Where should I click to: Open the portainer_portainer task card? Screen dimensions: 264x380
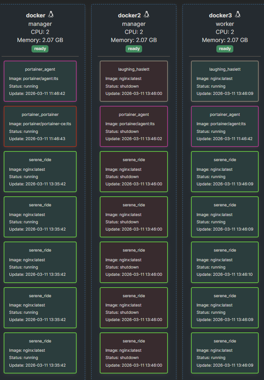40,126
